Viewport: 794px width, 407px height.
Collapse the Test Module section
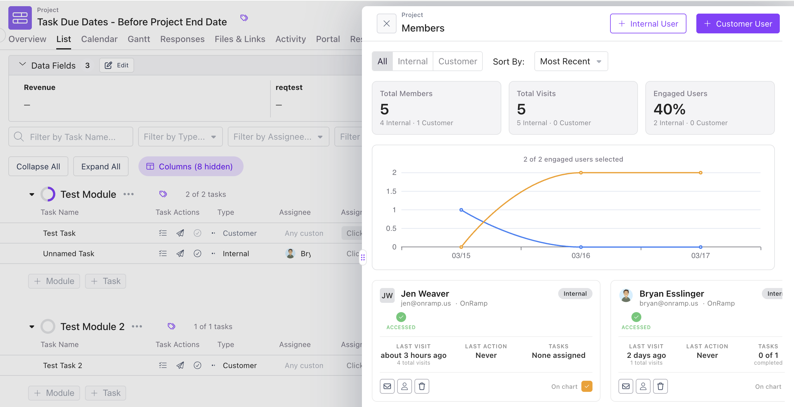32,194
